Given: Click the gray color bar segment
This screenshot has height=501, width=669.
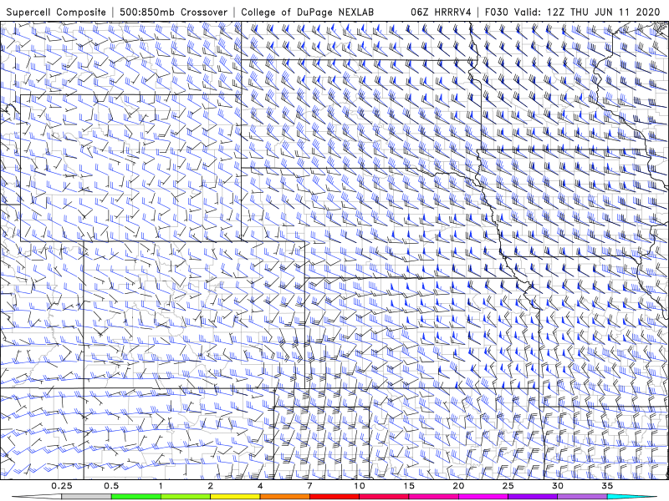Looking at the screenshot, I should (x=87, y=497).
